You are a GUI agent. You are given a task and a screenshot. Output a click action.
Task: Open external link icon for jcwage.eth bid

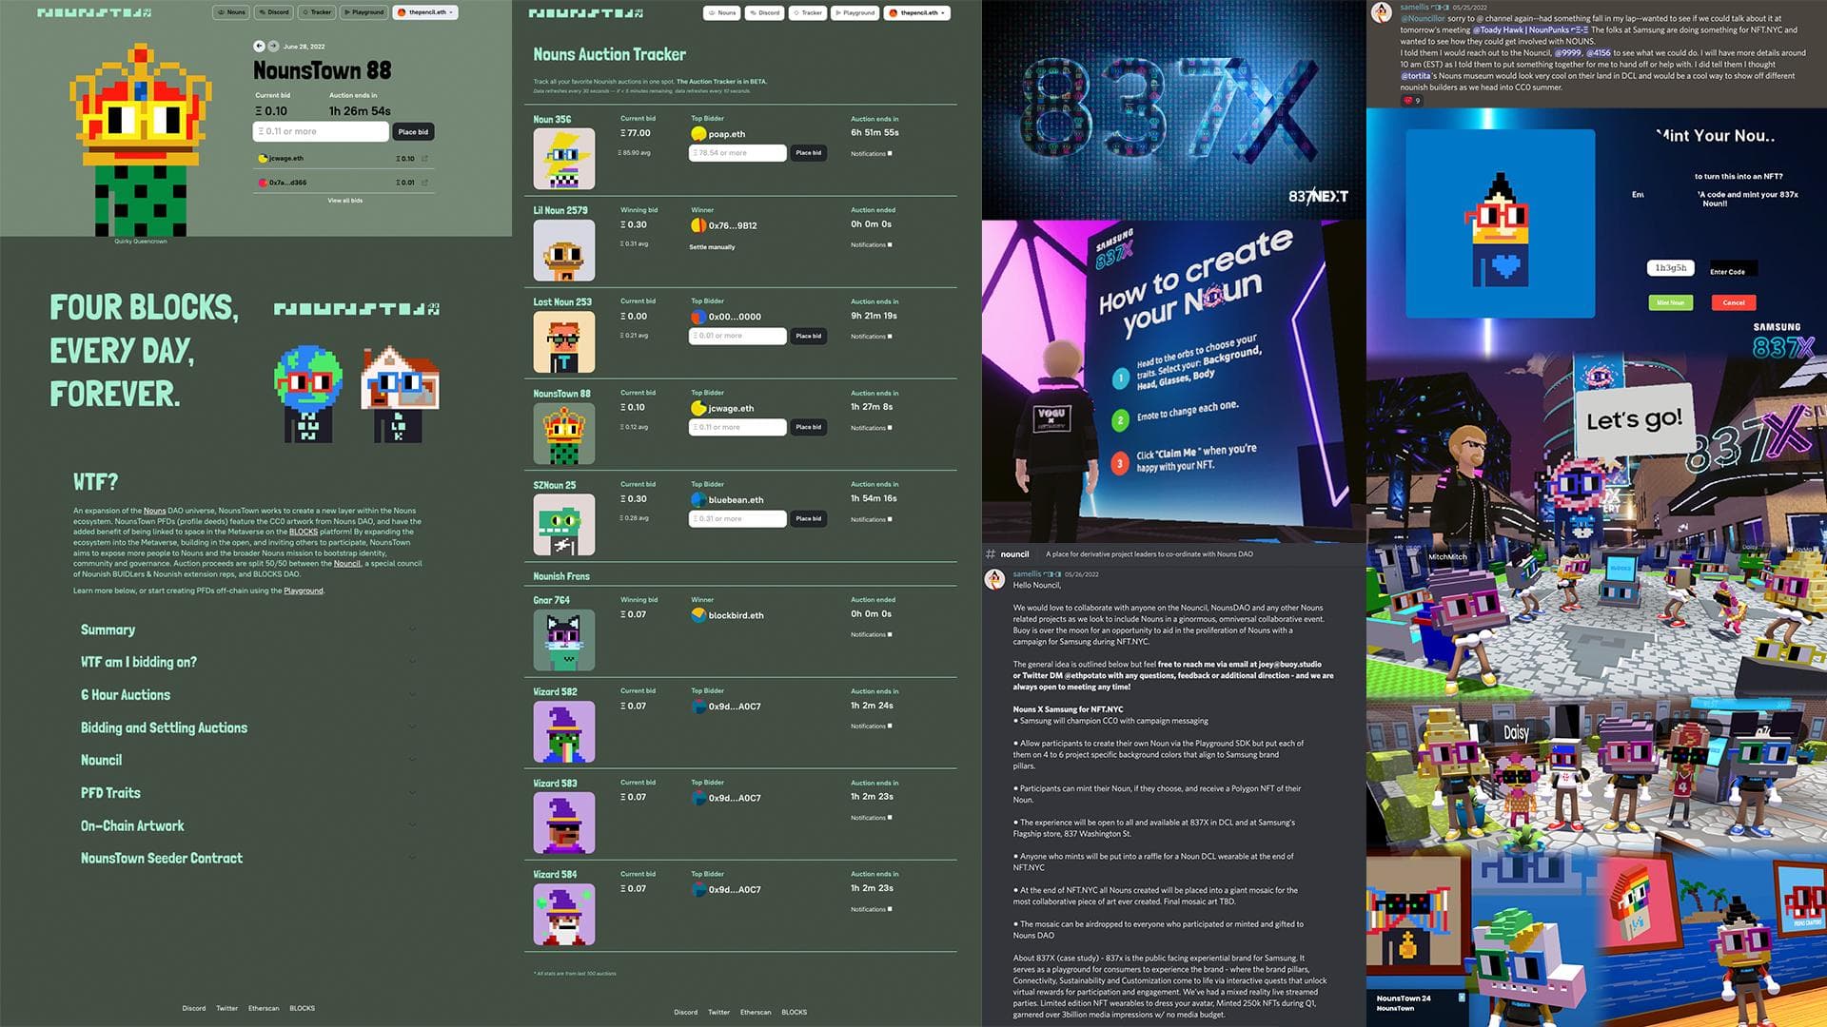pos(424,159)
